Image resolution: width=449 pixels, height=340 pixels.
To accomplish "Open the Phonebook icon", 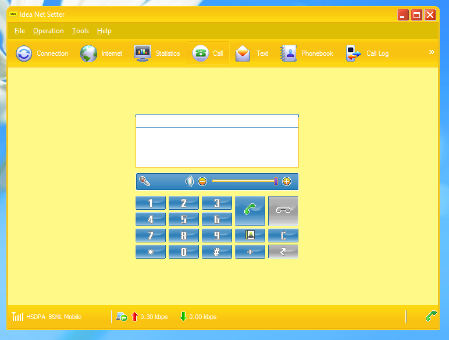I will coord(288,53).
